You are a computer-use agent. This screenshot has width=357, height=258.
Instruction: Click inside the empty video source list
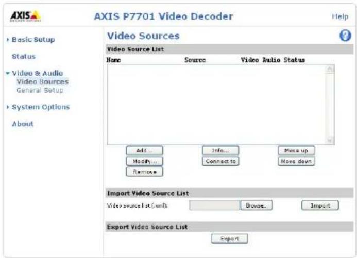216,105
